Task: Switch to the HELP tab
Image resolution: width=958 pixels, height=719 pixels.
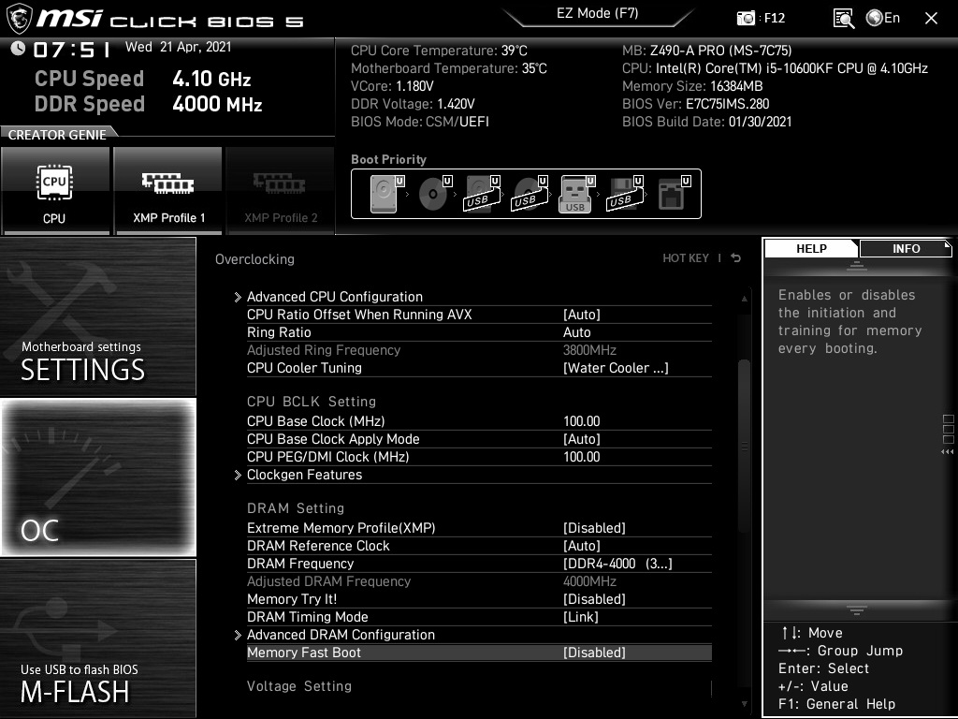Action: 811,248
